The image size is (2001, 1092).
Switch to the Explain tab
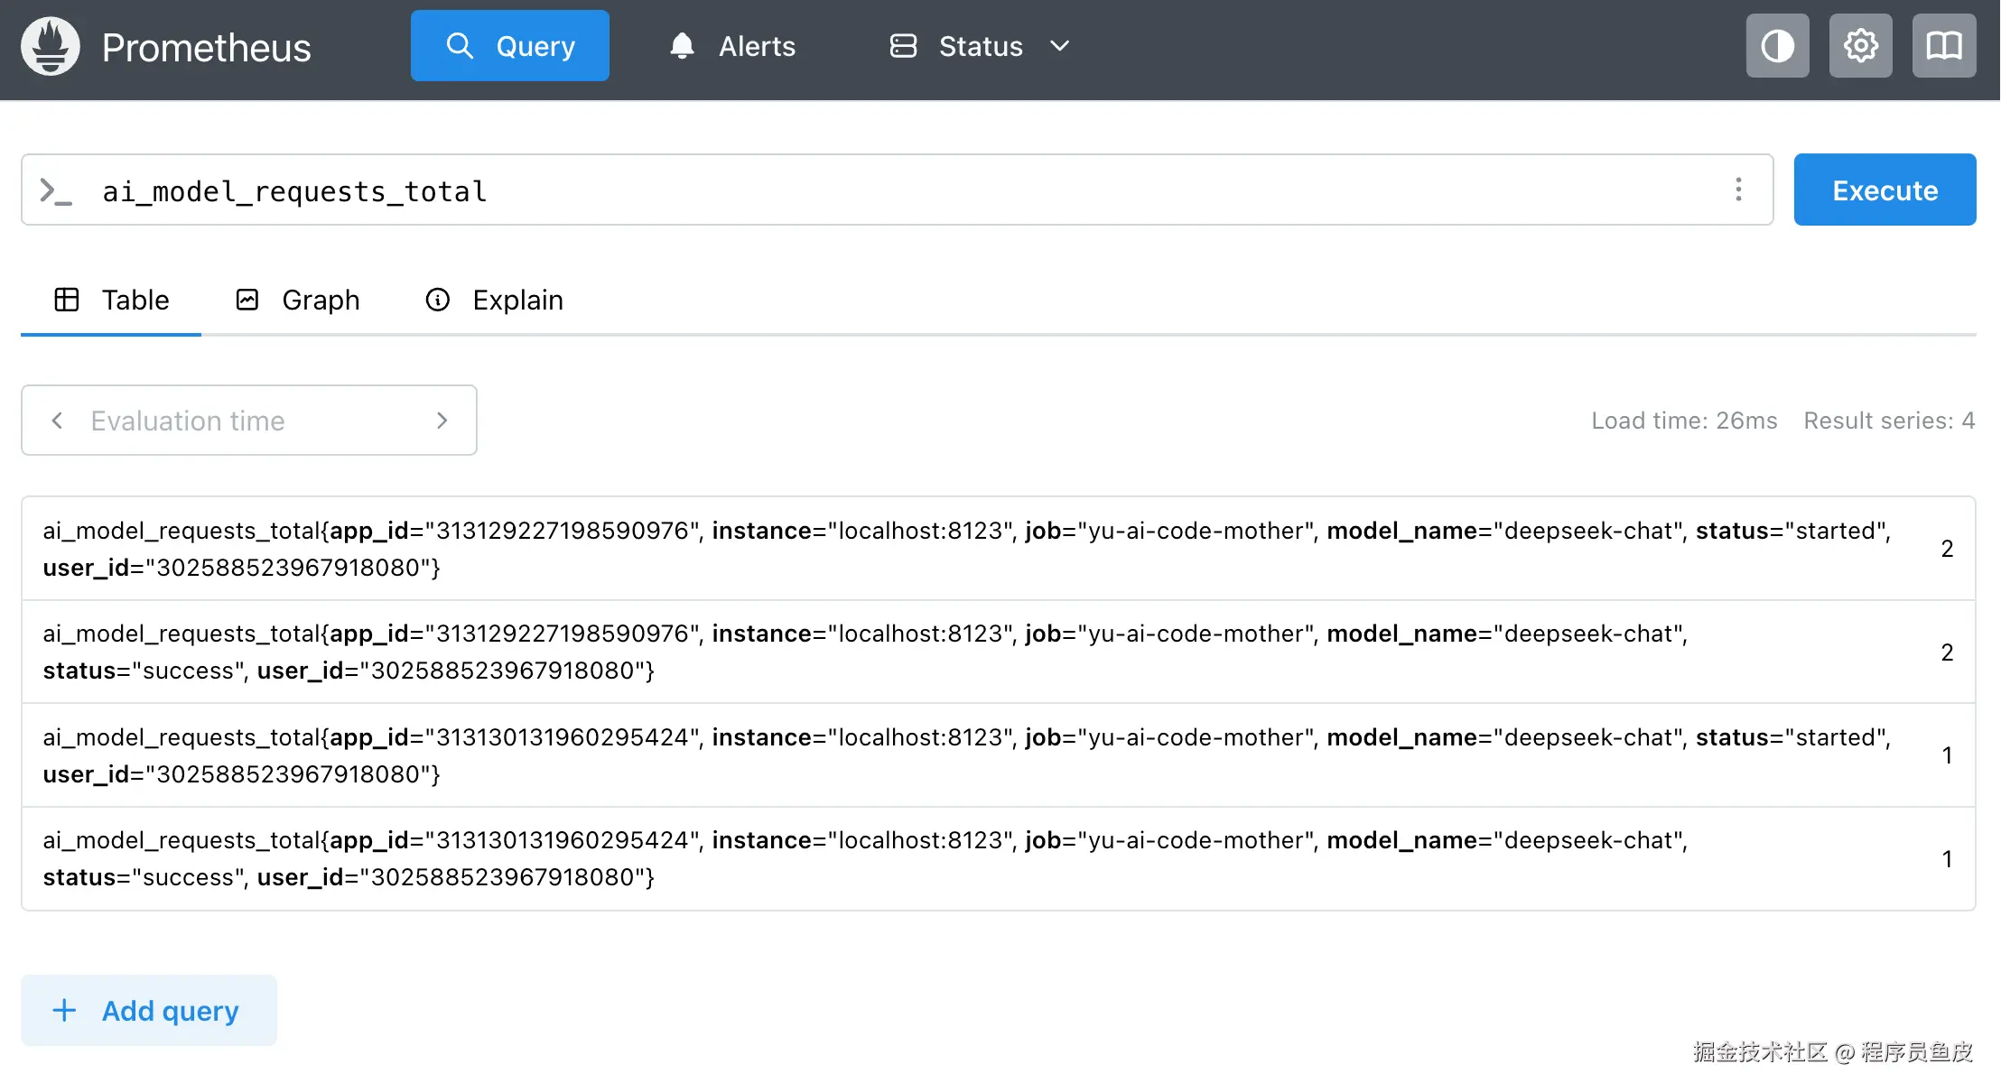(494, 300)
